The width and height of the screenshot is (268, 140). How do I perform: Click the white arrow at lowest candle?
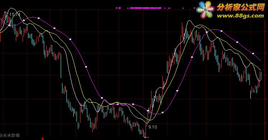(x=147, y=137)
